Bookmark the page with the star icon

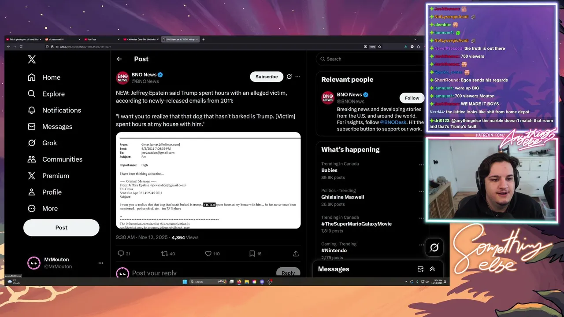click(379, 47)
